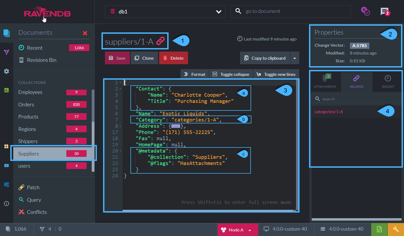Viewport: 404px width, 236px height.
Task: Collapse the @metadata fold arrow
Action: 120,151
